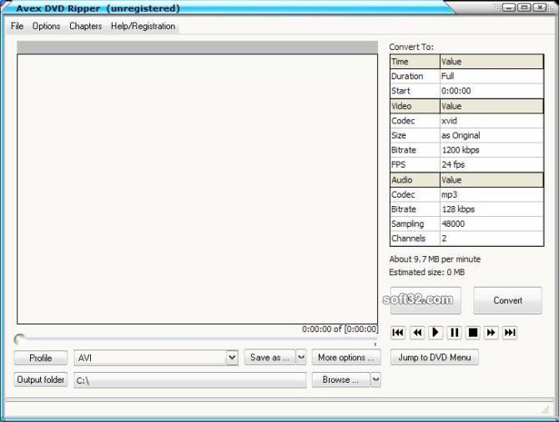Click the 'Size' row label
559x422 pixels.
[x=415, y=135]
